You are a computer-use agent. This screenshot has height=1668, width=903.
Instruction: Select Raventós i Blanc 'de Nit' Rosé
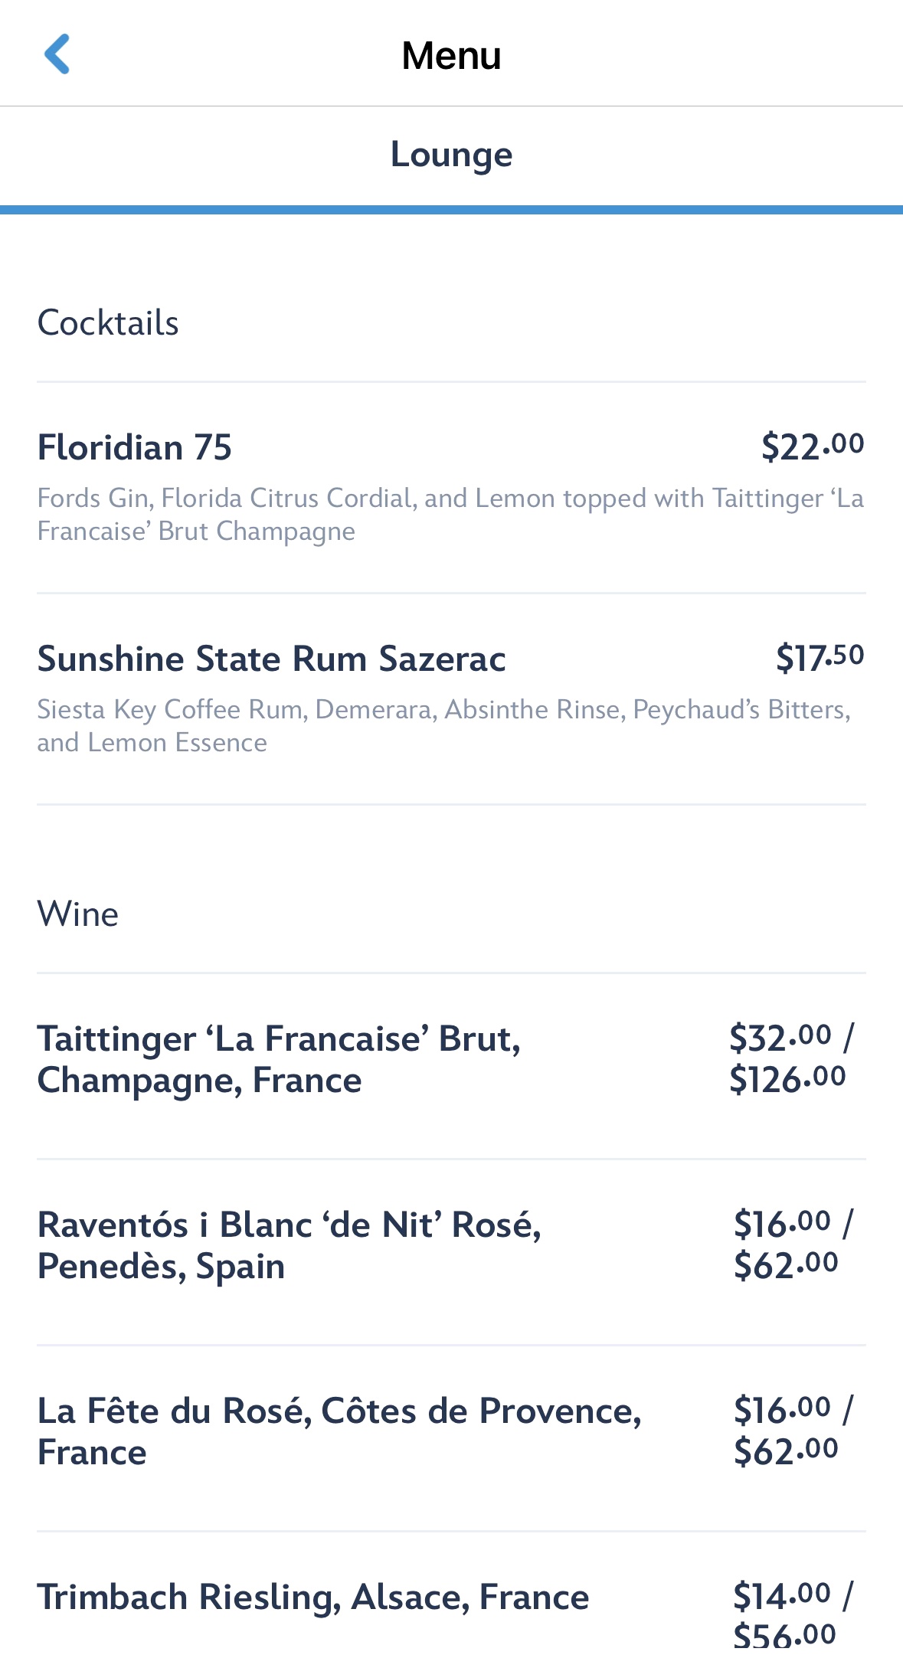pos(290,1245)
